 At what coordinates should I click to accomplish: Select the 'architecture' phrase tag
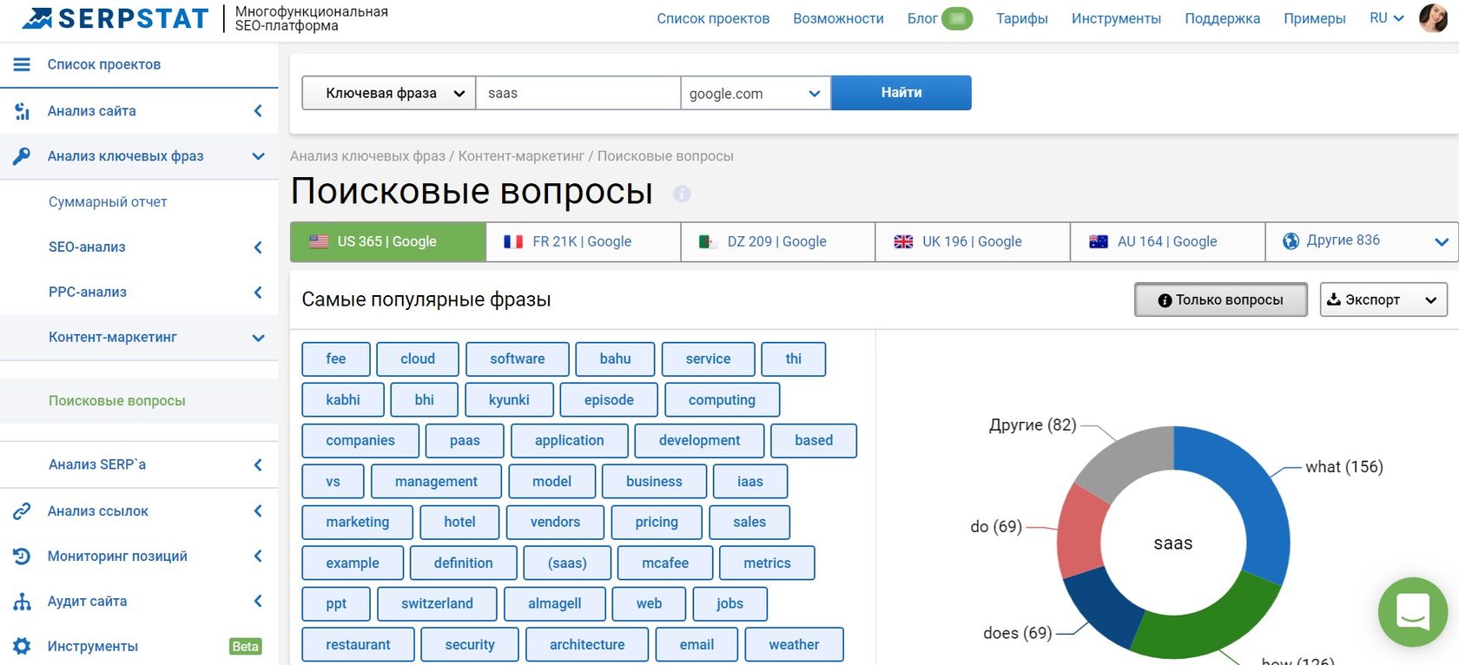(x=587, y=644)
